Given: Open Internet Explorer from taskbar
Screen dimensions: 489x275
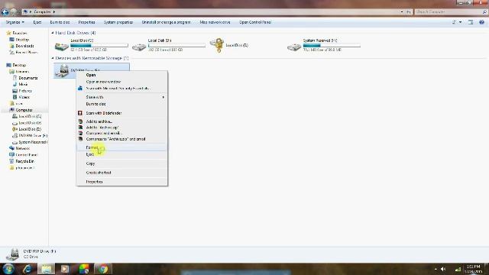Looking at the screenshot, I should (28, 269).
